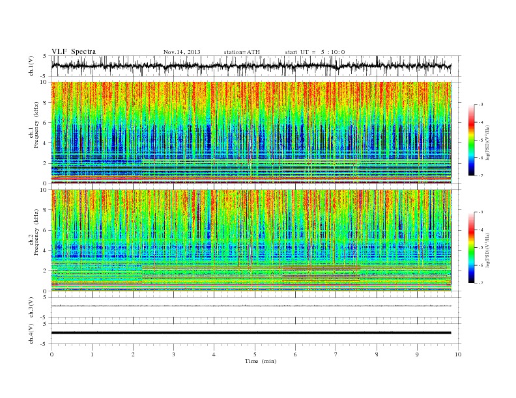Screen dimensions: 516x398
Task: Click the ch.2 spectrogram color scale bar
Action: click(x=471, y=247)
